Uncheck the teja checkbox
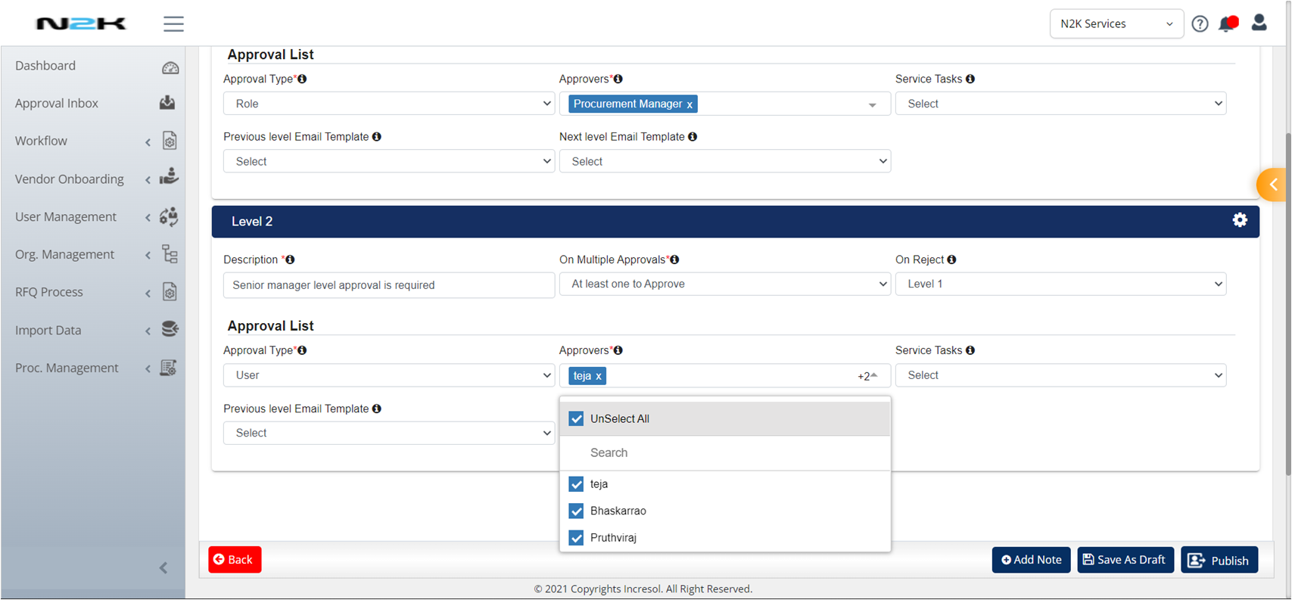Screen dimensions: 1292x600 click(x=576, y=483)
